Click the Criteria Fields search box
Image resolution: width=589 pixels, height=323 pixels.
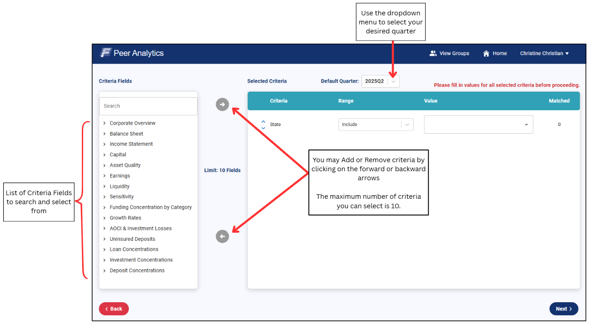pos(148,106)
